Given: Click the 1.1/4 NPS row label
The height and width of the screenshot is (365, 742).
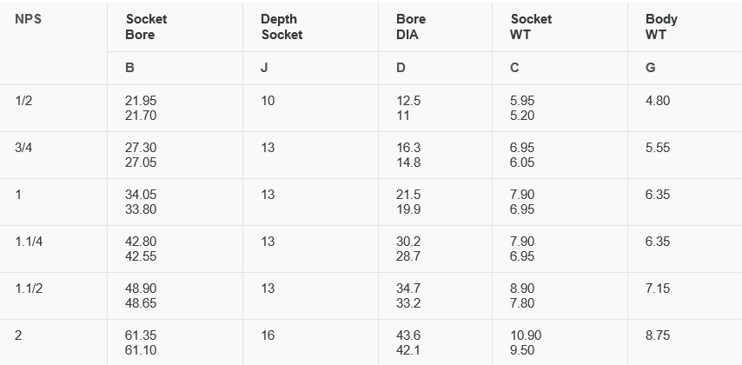Looking at the screenshot, I should pos(29,242).
